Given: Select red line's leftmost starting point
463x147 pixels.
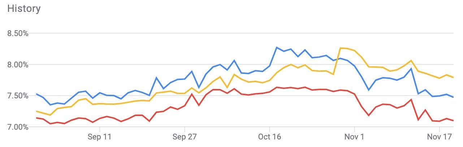Looking at the screenshot, I should click(36, 118).
